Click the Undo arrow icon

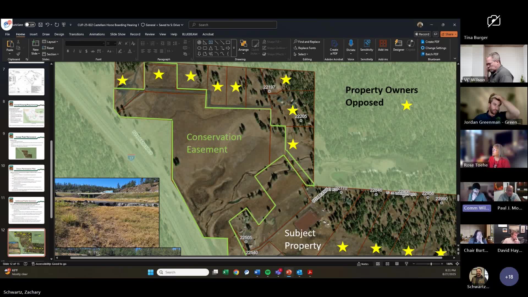47,25
